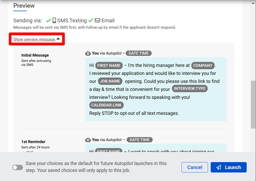
Task: Switch to the Preview tab
Action: coord(24,6)
